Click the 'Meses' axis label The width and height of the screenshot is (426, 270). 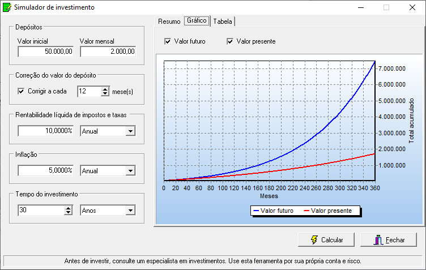269,196
